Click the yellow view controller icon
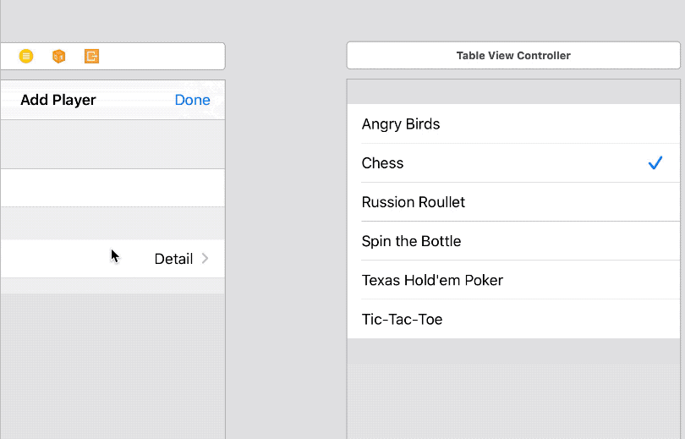Viewport: 685px width, 439px height. point(26,56)
